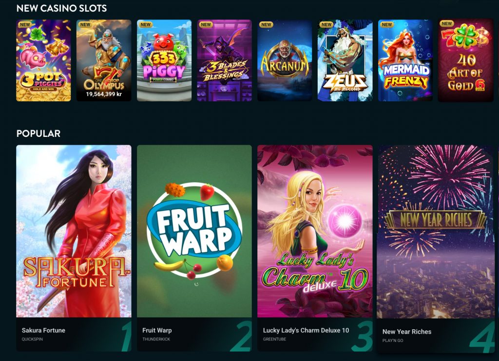Open 40 Art of Gold slot

point(465,60)
